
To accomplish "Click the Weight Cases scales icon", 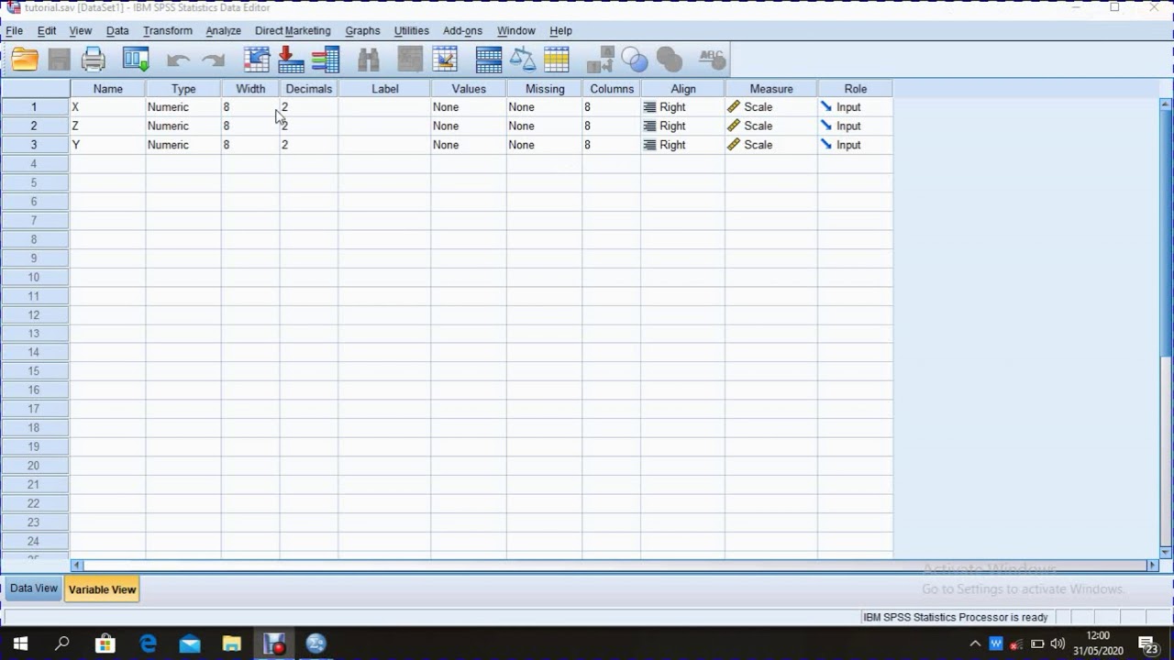I will 522,60.
